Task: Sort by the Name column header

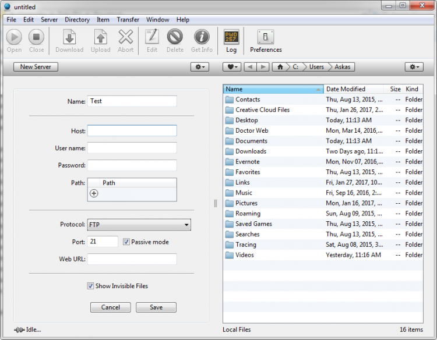Action: pos(273,89)
